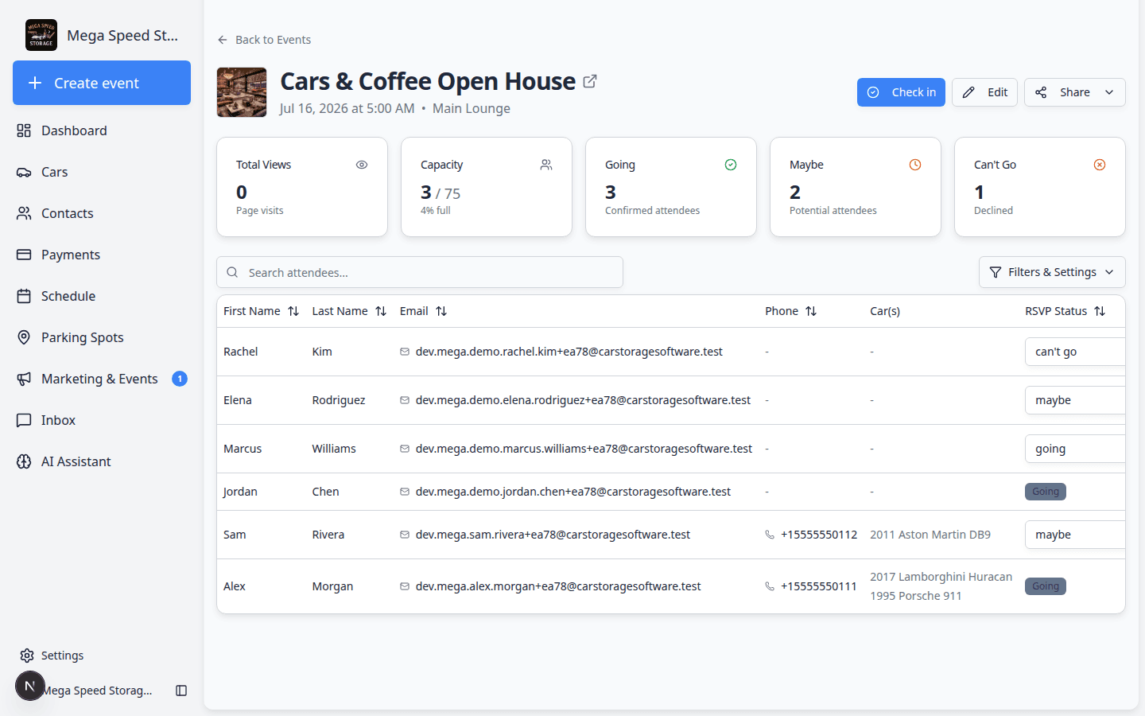The image size is (1145, 716).
Task: Click Alex Morgan's email address
Action: point(558,586)
